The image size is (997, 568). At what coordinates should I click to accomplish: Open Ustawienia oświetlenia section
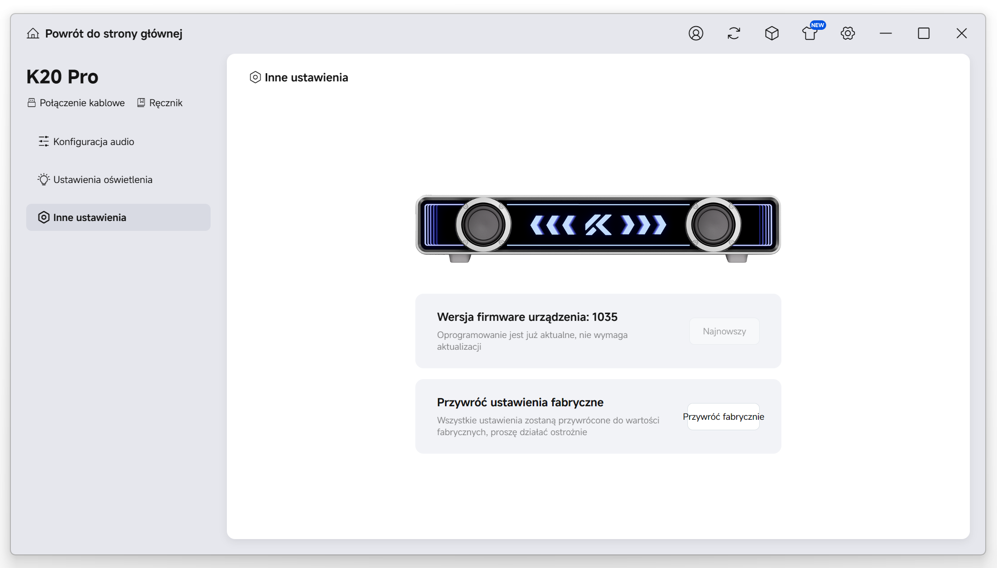click(118, 179)
